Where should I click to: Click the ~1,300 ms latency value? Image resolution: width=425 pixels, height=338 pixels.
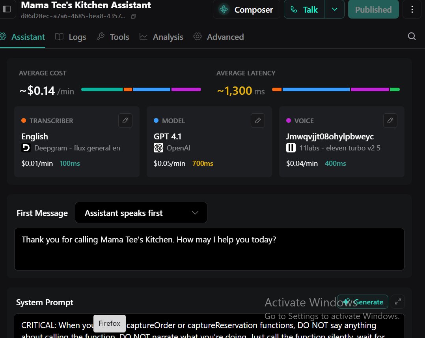point(240,91)
